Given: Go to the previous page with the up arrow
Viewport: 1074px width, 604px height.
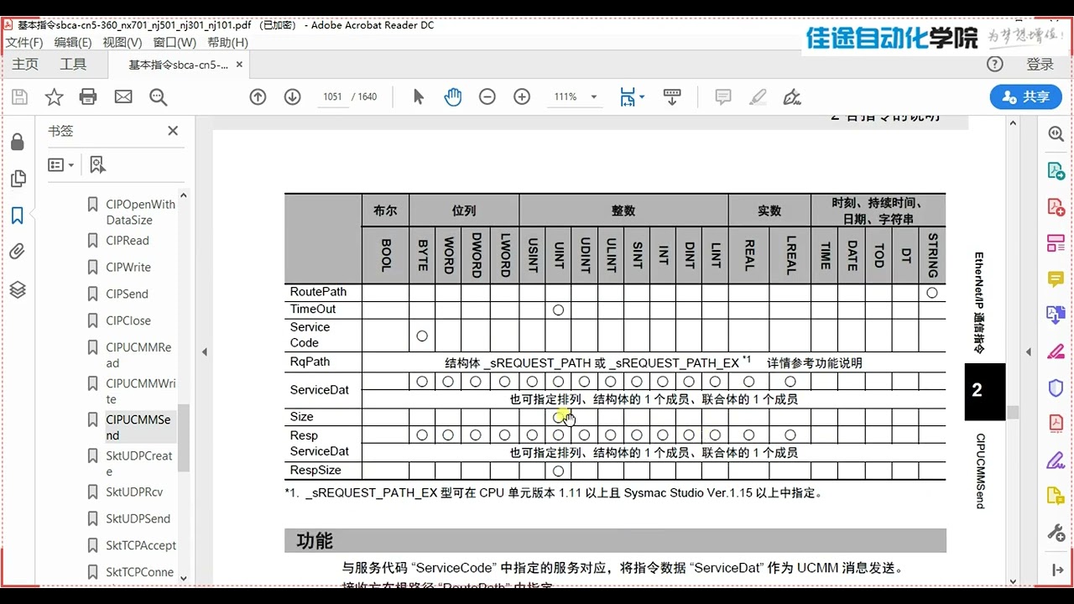Looking at the screenshot, I should [258, 97].
